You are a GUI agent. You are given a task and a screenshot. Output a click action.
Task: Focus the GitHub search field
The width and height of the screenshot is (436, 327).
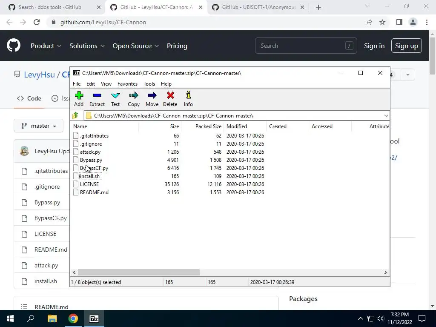pyautogui.click(x=306, y=46)
